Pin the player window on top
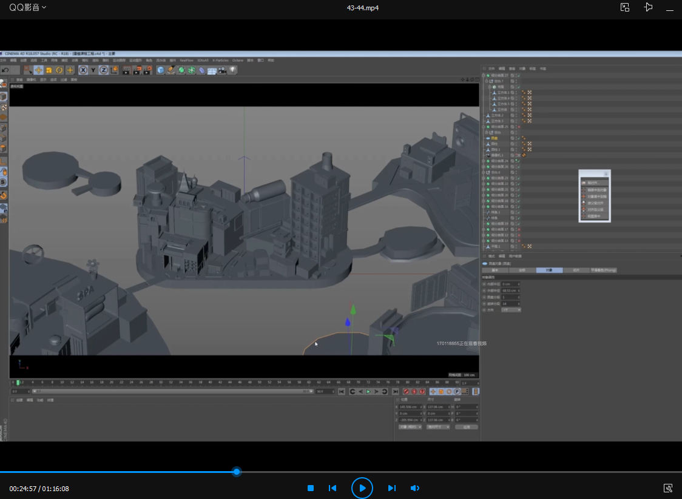Viewport: 682px width, 499px height. tap(648, 7)
